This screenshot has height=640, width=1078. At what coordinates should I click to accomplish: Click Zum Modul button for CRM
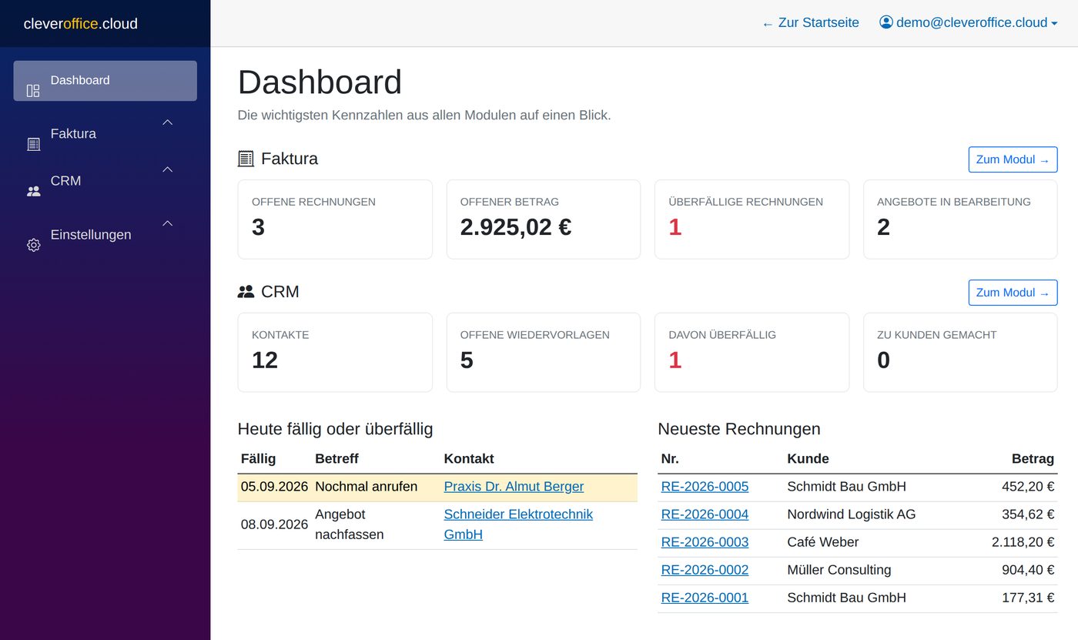point(1013,293)
